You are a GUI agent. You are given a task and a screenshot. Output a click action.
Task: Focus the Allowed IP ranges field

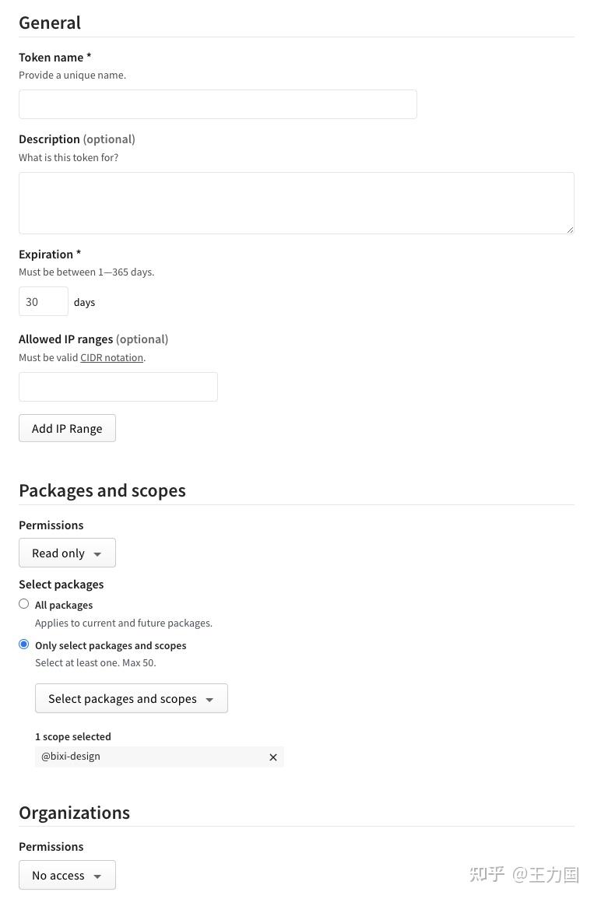click(x=118, y=387)
